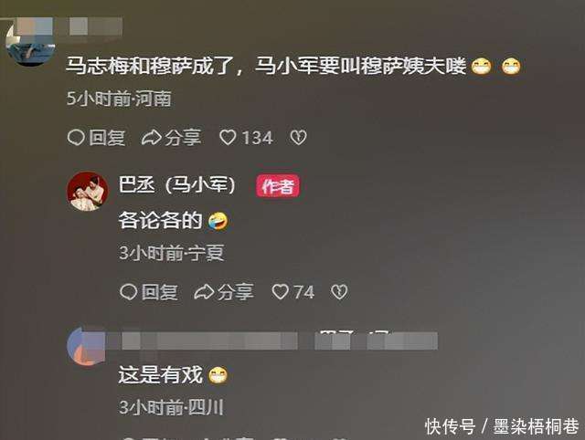Screen dimensions: 585x440
Task: Click 回复 text under Henan comment
Action: tap(107, 138)
